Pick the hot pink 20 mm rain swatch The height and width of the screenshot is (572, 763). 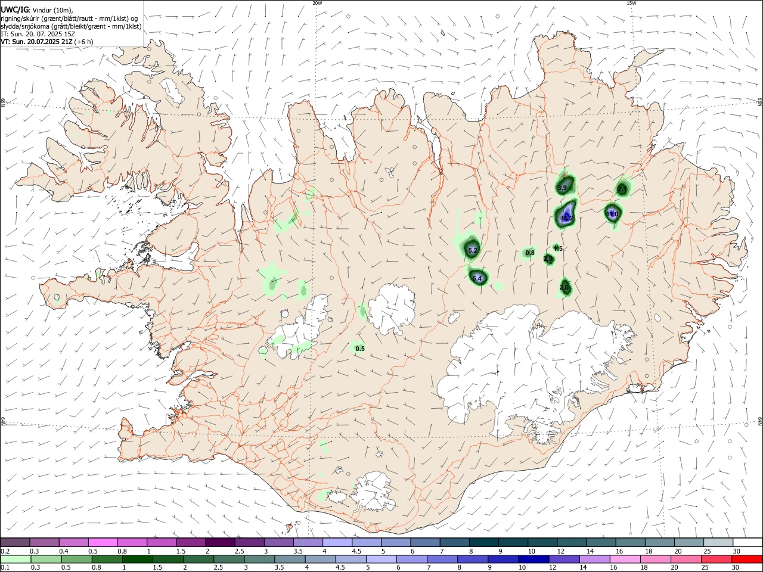[686, 559]
